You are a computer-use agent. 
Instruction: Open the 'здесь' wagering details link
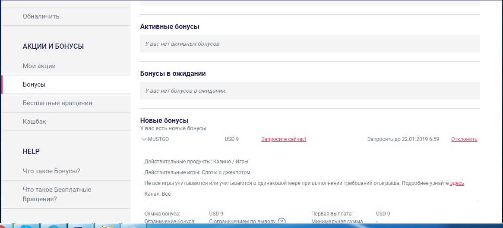(457, 183)
